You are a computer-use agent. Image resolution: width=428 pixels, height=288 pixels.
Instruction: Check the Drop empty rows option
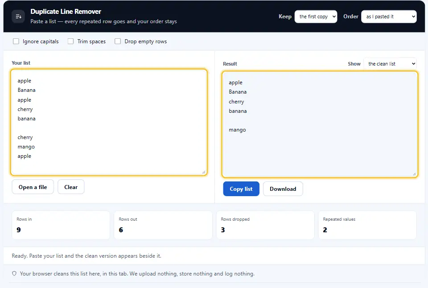pos(118,41)
